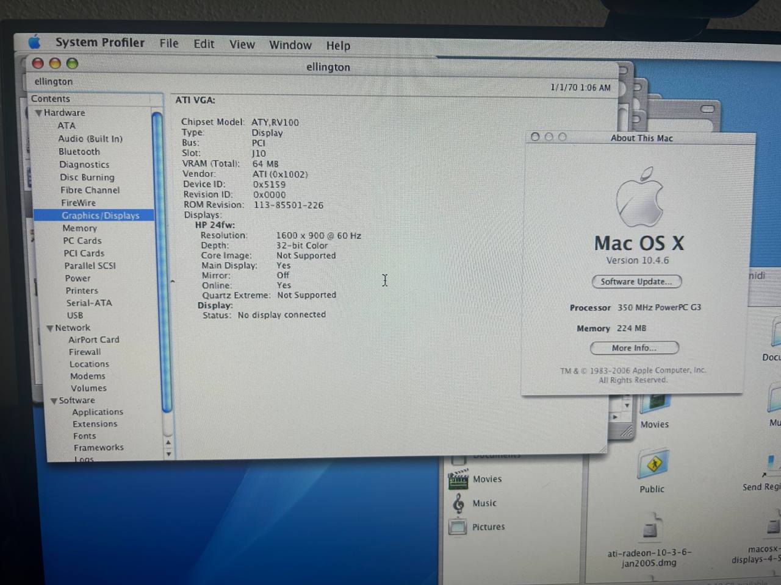Select Printers in Hardware list
Image resolution: width=781 pixels, height=585 pixels.
(x=82, y=291)
